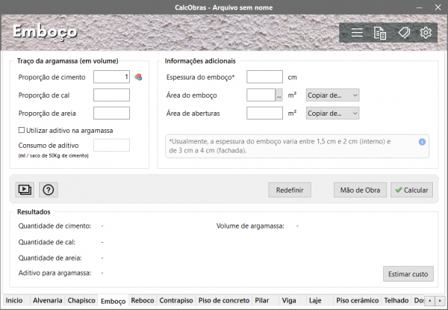Click the help question mark button
Screen dimensions: 448x310
coord(49,190)
